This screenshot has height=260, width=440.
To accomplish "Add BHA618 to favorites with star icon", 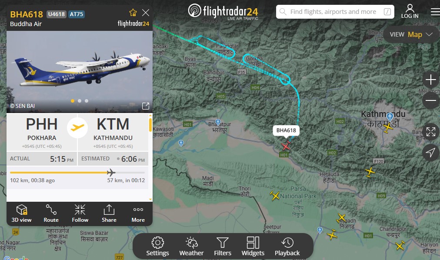I will point(133,13).
